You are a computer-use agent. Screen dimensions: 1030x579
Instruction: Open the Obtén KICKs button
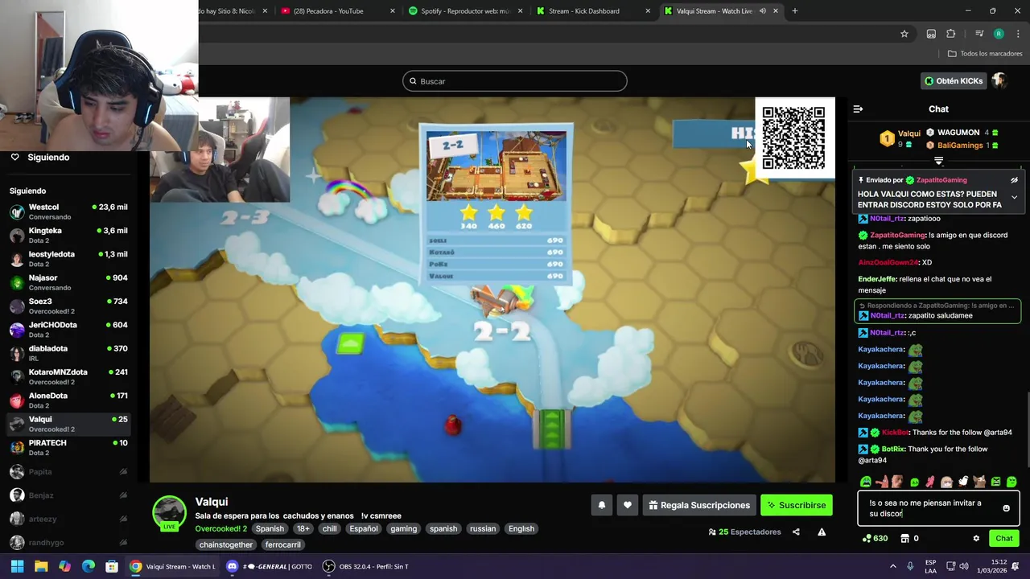(x=954, y=81)
